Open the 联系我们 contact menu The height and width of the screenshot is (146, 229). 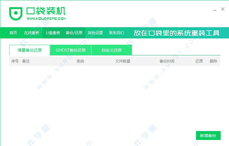coord(116,33)
